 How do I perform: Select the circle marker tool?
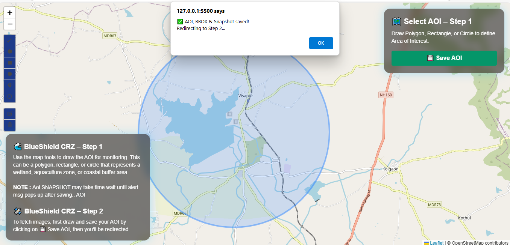click(x=10, y=96)
